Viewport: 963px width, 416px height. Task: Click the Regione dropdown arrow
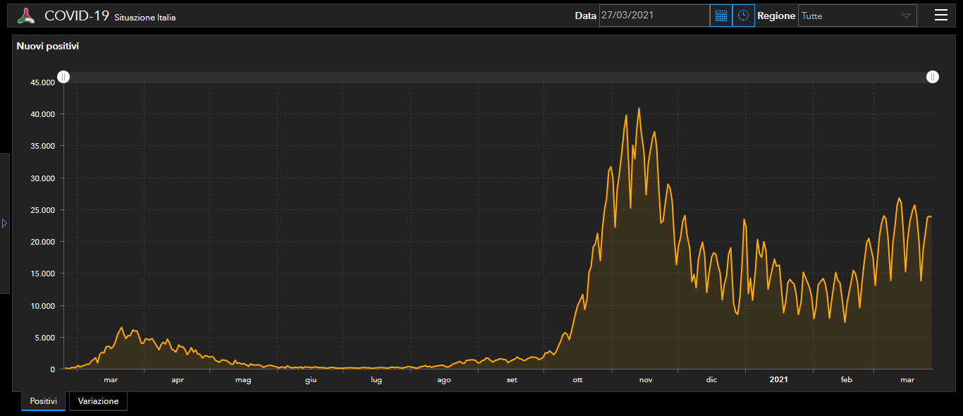[x=906, y=16]
